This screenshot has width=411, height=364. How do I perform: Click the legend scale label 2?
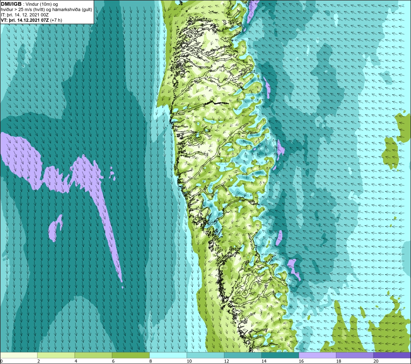[x=39, y=361]
